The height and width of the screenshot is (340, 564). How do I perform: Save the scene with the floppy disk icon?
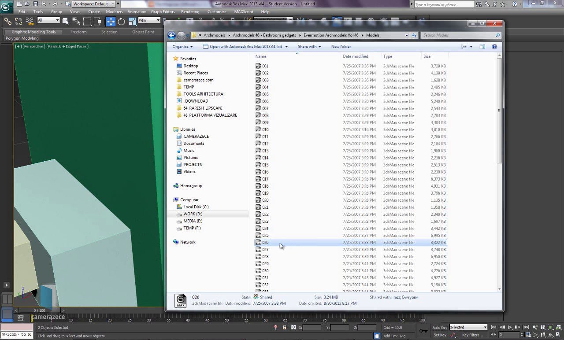point(35,4)
